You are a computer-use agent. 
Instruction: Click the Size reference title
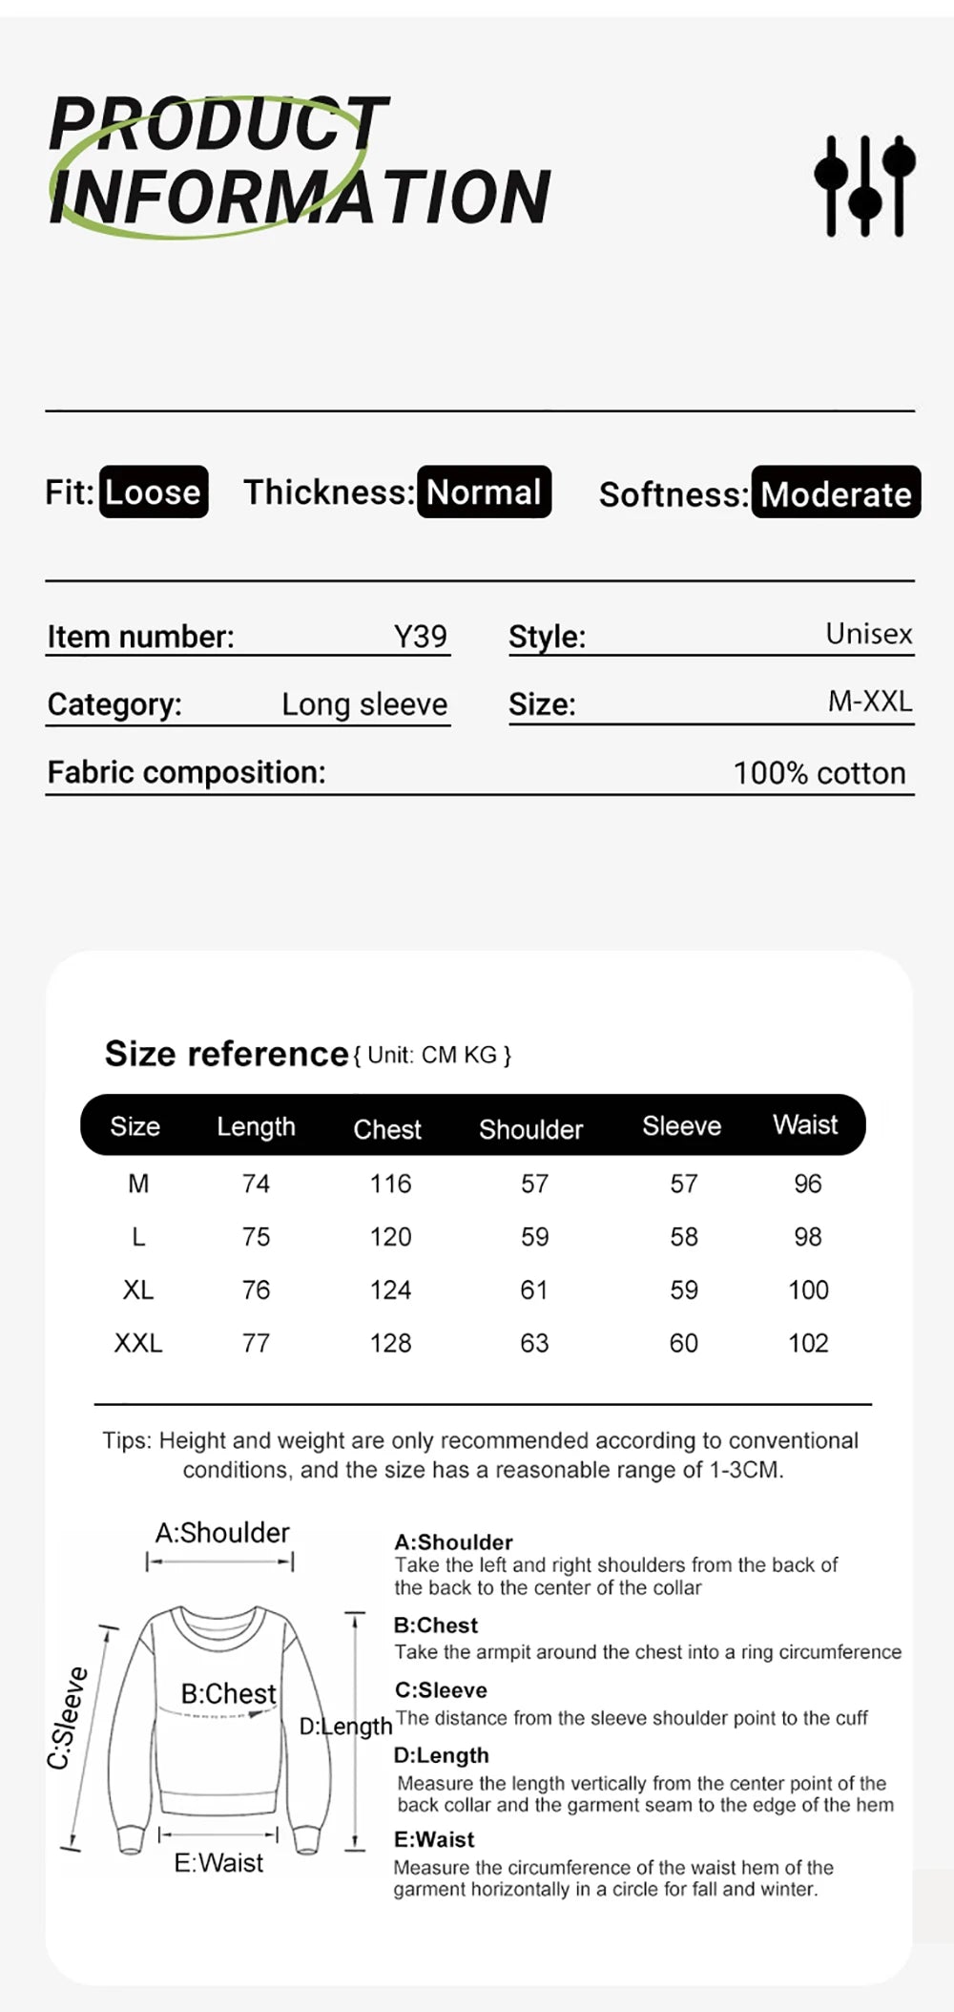[x=226, y=1054]
